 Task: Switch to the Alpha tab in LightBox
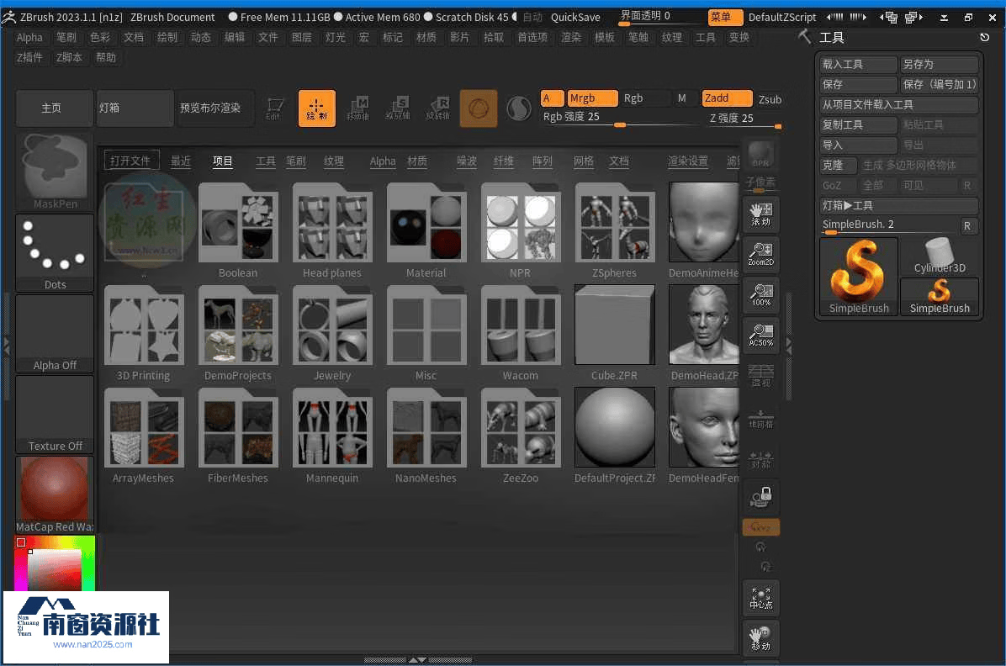383,161
